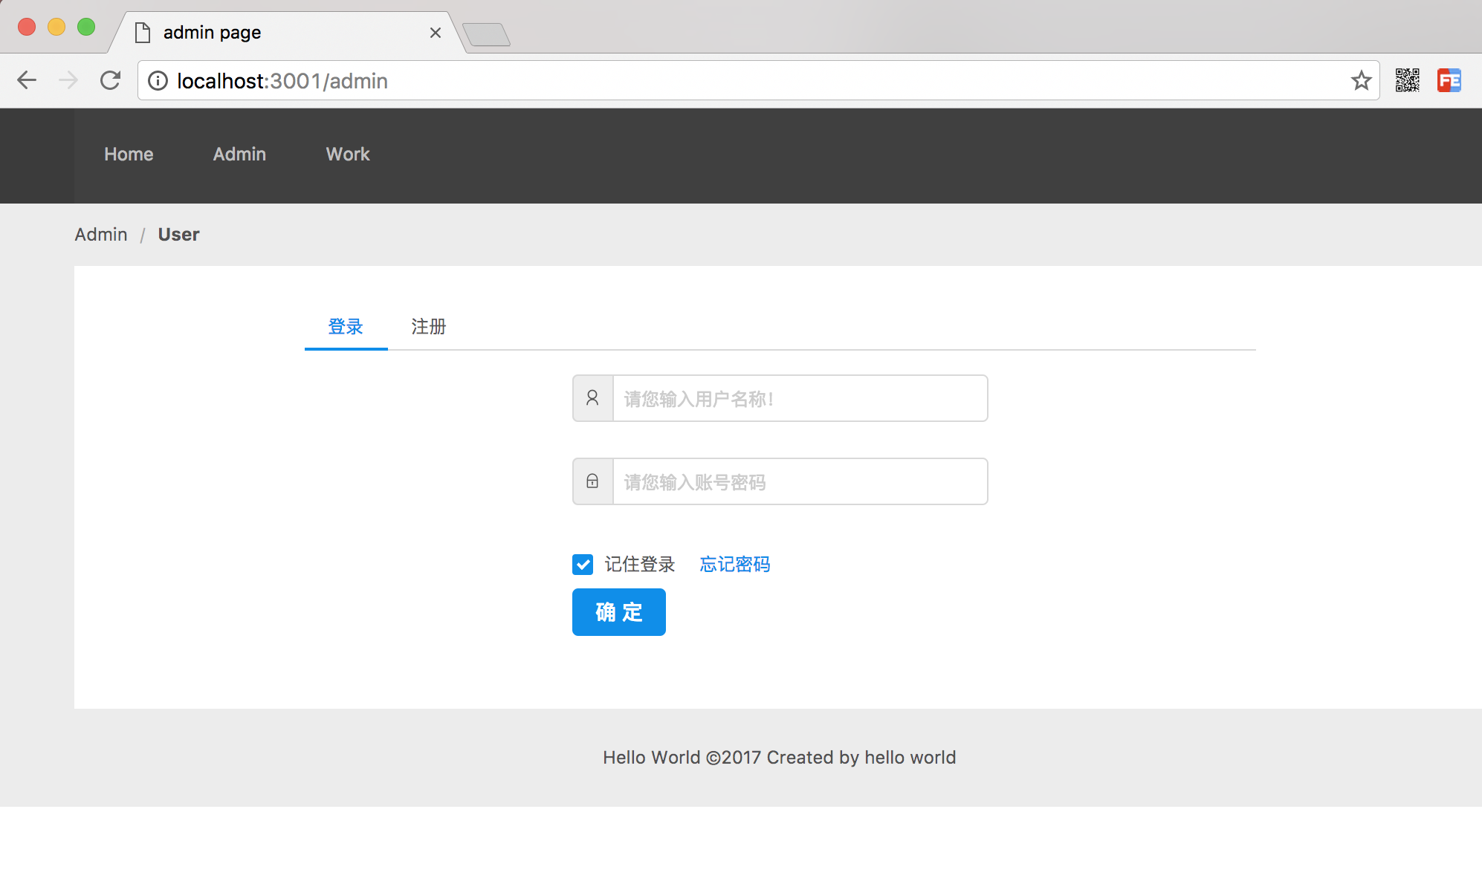
Task: Reload the page with refresh icon
Action: tap(110, 80)
